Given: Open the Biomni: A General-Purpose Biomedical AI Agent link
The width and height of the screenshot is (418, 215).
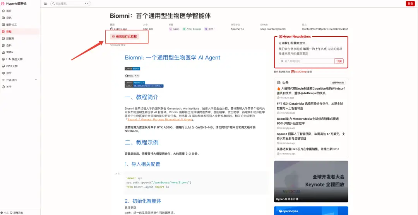Looking at the screenshot, I should pos(160,120).
